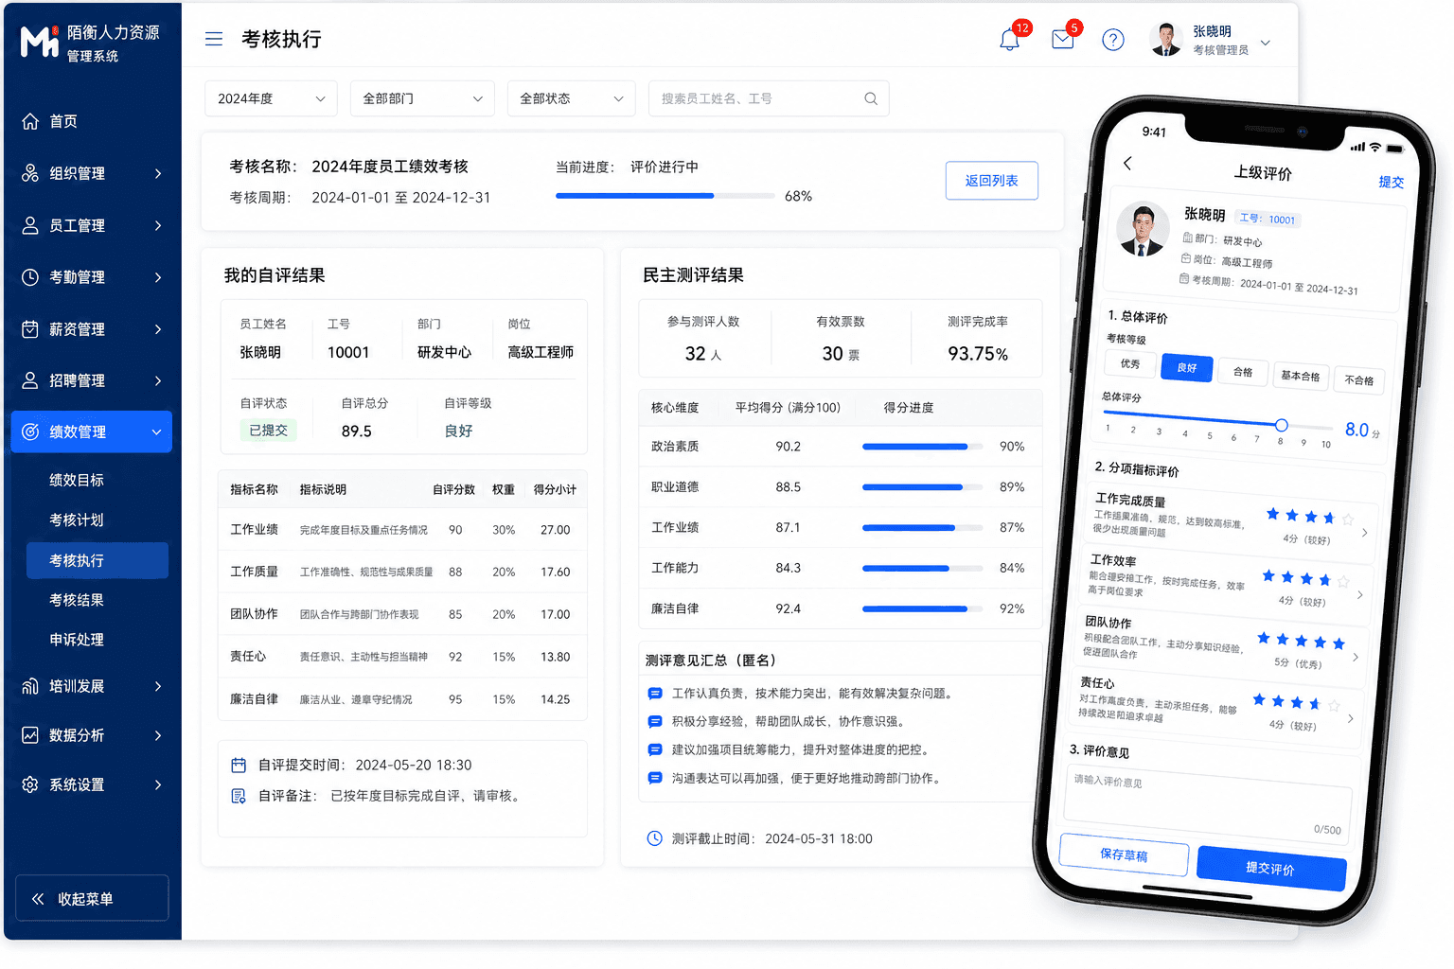Expand the 考勤管理 submenu chevron
The width and height of the screenshot is (1454, 969).
tap(158, 277)
